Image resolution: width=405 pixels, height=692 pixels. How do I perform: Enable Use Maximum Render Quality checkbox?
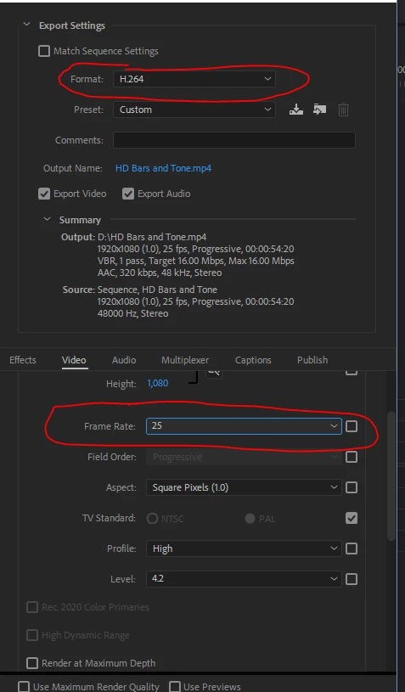click(24, 687)
